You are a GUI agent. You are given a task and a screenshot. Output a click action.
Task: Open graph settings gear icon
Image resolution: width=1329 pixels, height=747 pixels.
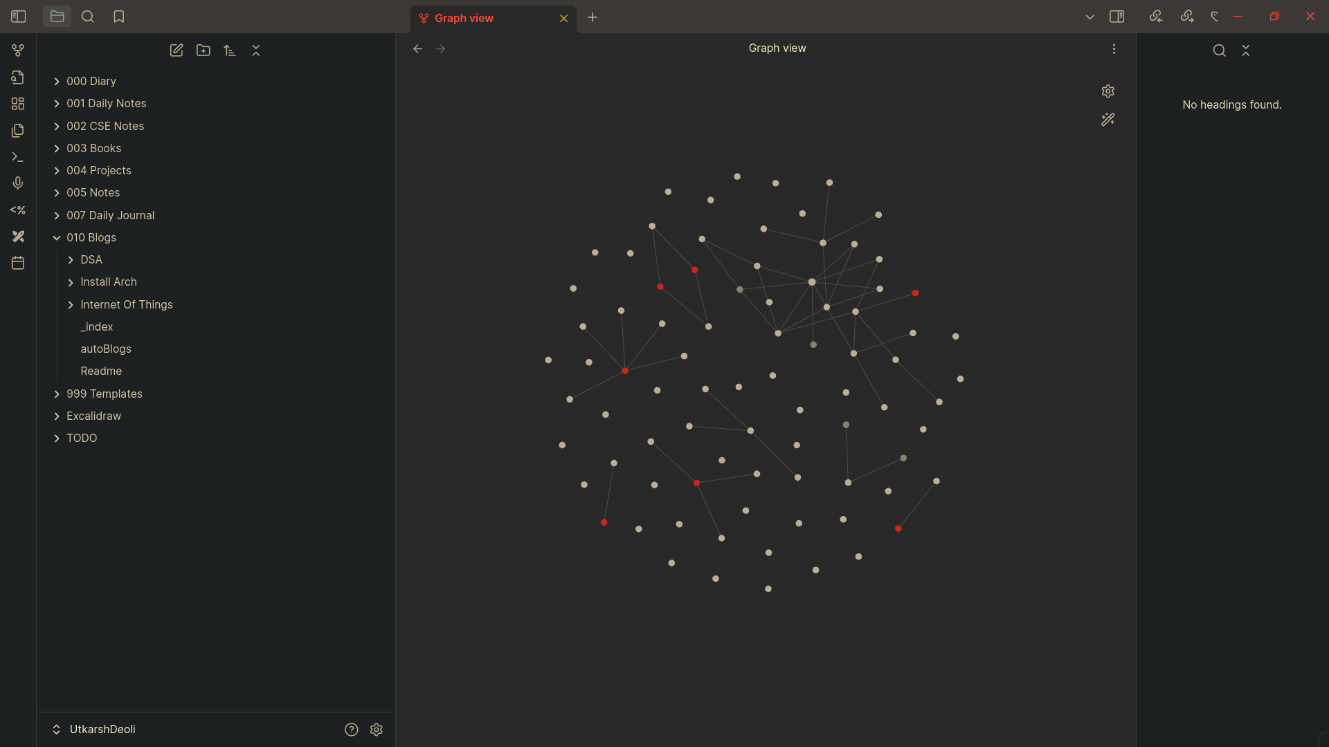(x=1107, y=91)
